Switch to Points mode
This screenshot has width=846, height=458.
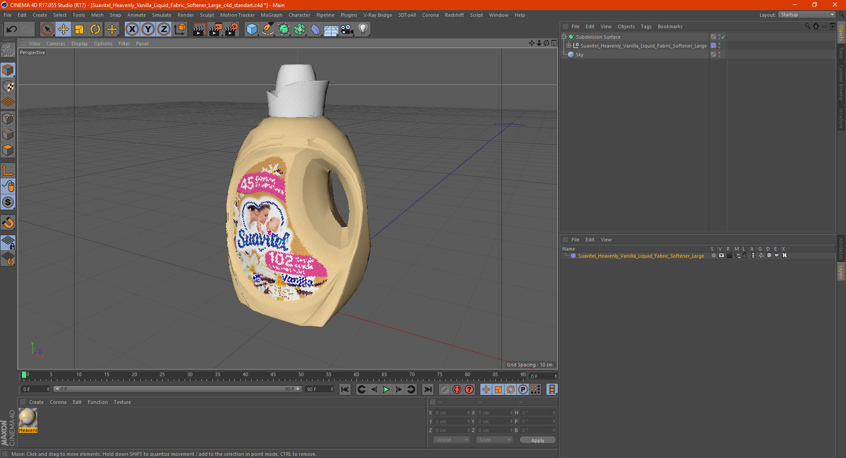click(8, 118)
